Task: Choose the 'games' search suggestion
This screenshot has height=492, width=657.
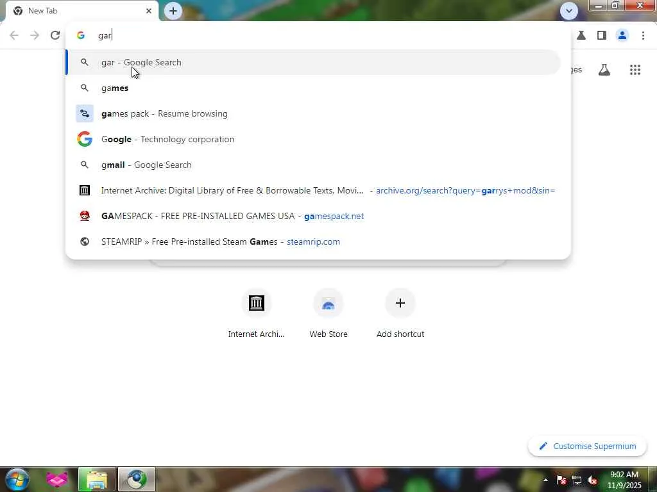Action: (313, 88)
